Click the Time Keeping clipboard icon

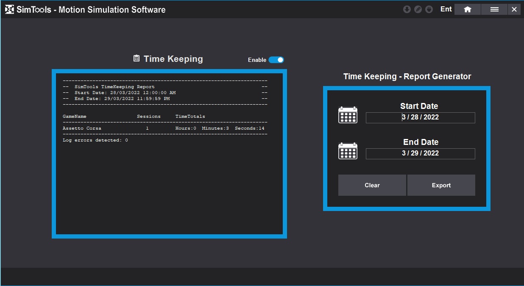pos(136,58)
